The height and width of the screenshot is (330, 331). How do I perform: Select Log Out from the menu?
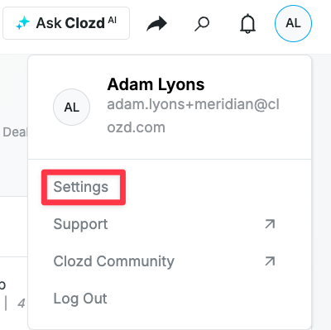click(x=80, y=299)
